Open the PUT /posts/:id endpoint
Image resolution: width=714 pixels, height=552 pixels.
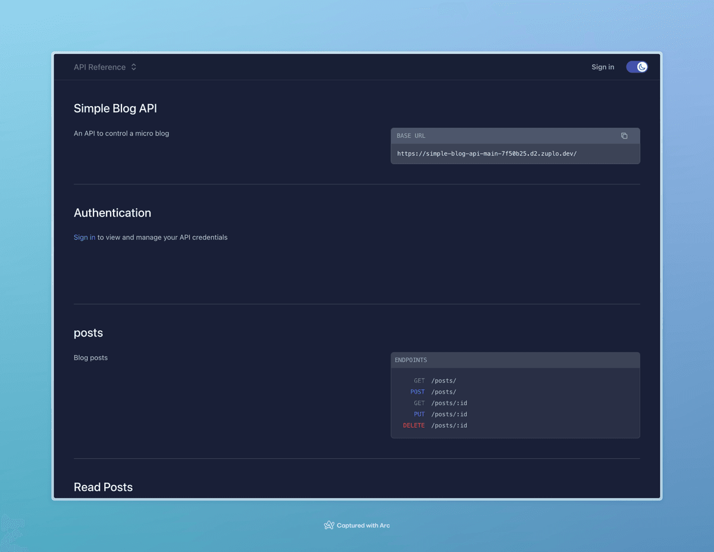(x=449, y=414)
